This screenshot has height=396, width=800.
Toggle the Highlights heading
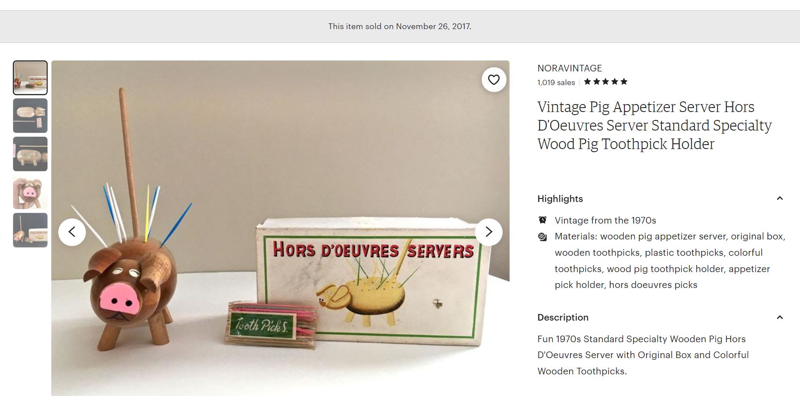pyautogui.click(x=560, y=199)
